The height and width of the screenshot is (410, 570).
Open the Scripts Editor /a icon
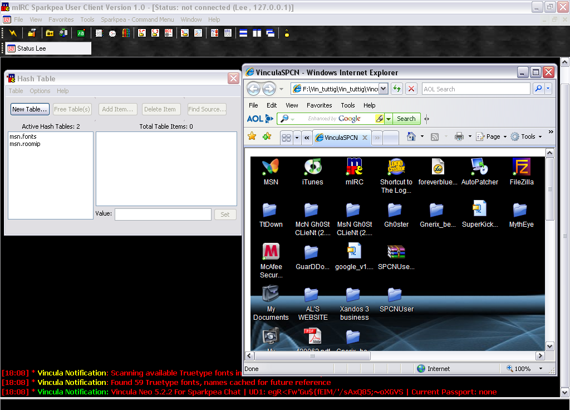81,33
